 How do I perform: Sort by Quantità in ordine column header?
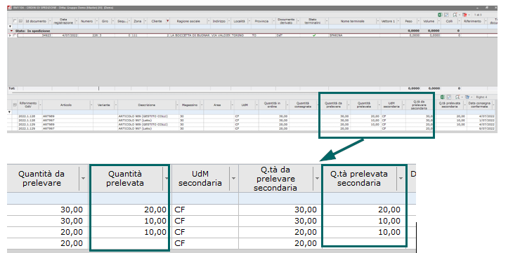272,105
